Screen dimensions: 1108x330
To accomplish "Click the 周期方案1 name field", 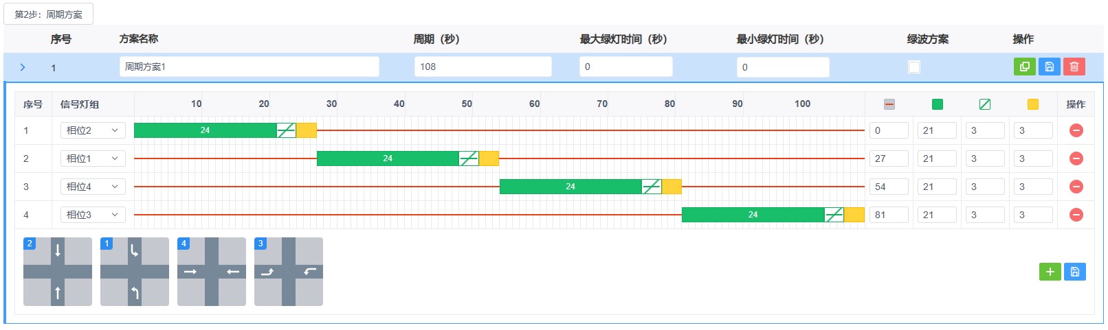I will click(250, 67).
